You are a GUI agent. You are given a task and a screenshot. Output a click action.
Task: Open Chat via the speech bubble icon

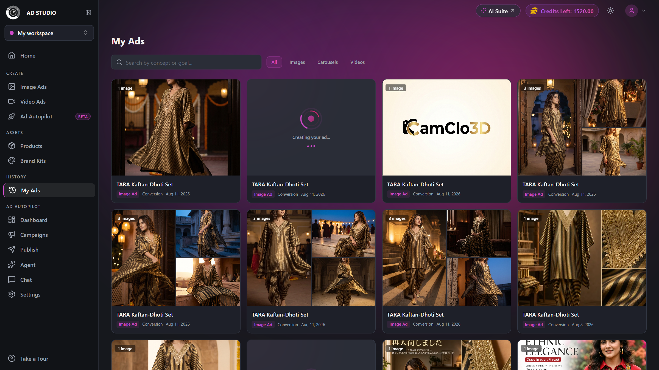[12, 280]
